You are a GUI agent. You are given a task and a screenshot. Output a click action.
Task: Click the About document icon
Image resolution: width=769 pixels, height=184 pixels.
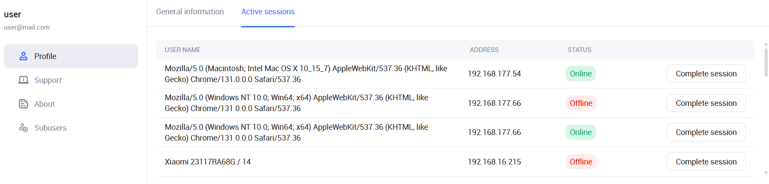(23, 104)
